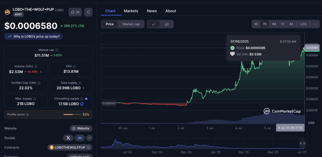Image resolution: width=322 pixels, height=157 pixels.
Task: Click trend icon in price-up prompt
Action: coord(9,37)
